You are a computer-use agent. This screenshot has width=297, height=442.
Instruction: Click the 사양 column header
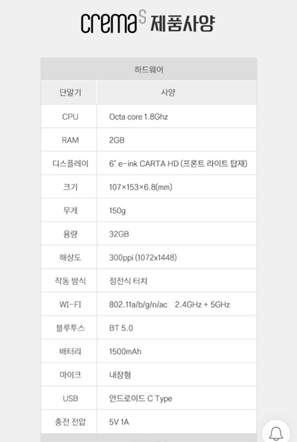[x=168, y=92]
